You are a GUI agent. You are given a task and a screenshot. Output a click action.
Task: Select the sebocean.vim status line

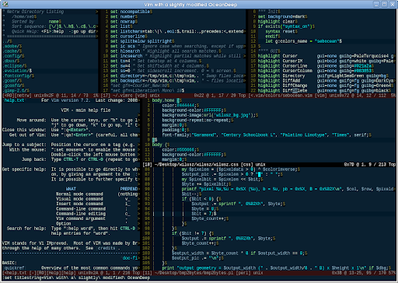(322, 96)
